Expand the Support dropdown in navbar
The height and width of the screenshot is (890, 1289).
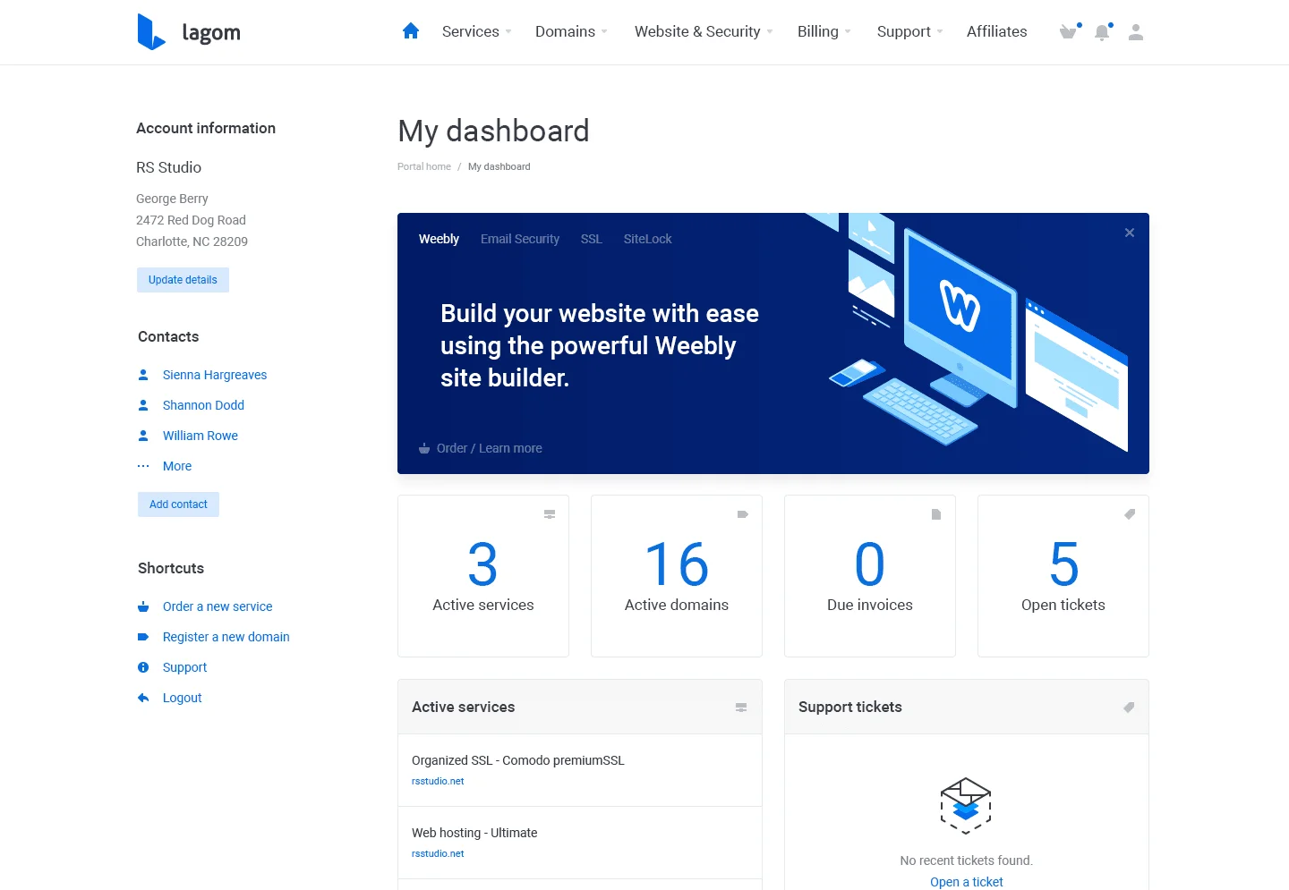(x=910, y=32)
